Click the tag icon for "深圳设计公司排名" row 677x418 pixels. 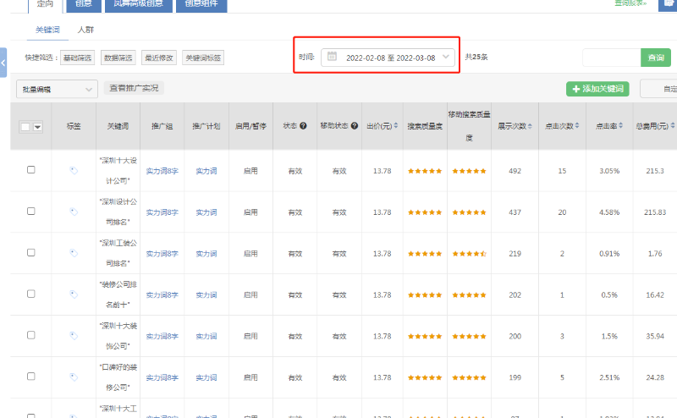pyautogui.click(x=74, y=212)
